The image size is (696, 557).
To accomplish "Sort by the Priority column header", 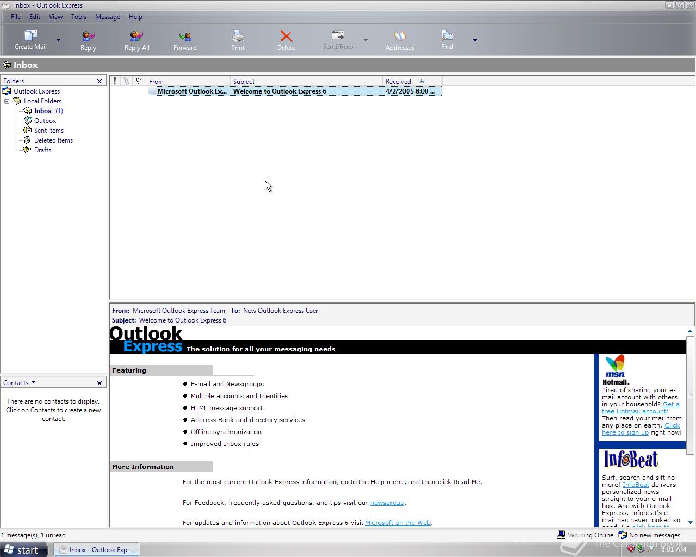I will coord(115,81).
